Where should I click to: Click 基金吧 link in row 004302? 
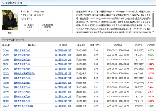(64, 69)
